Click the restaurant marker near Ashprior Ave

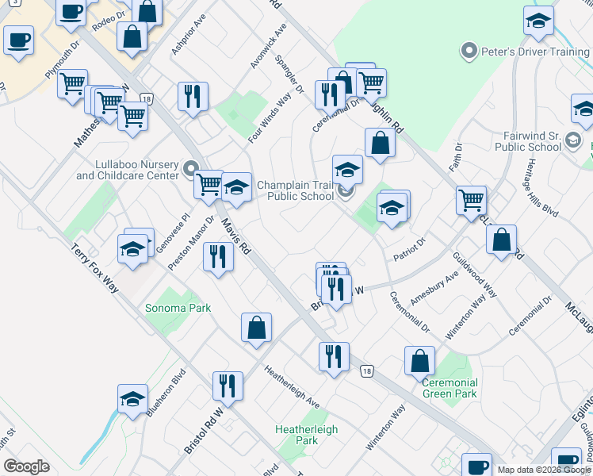193,97
